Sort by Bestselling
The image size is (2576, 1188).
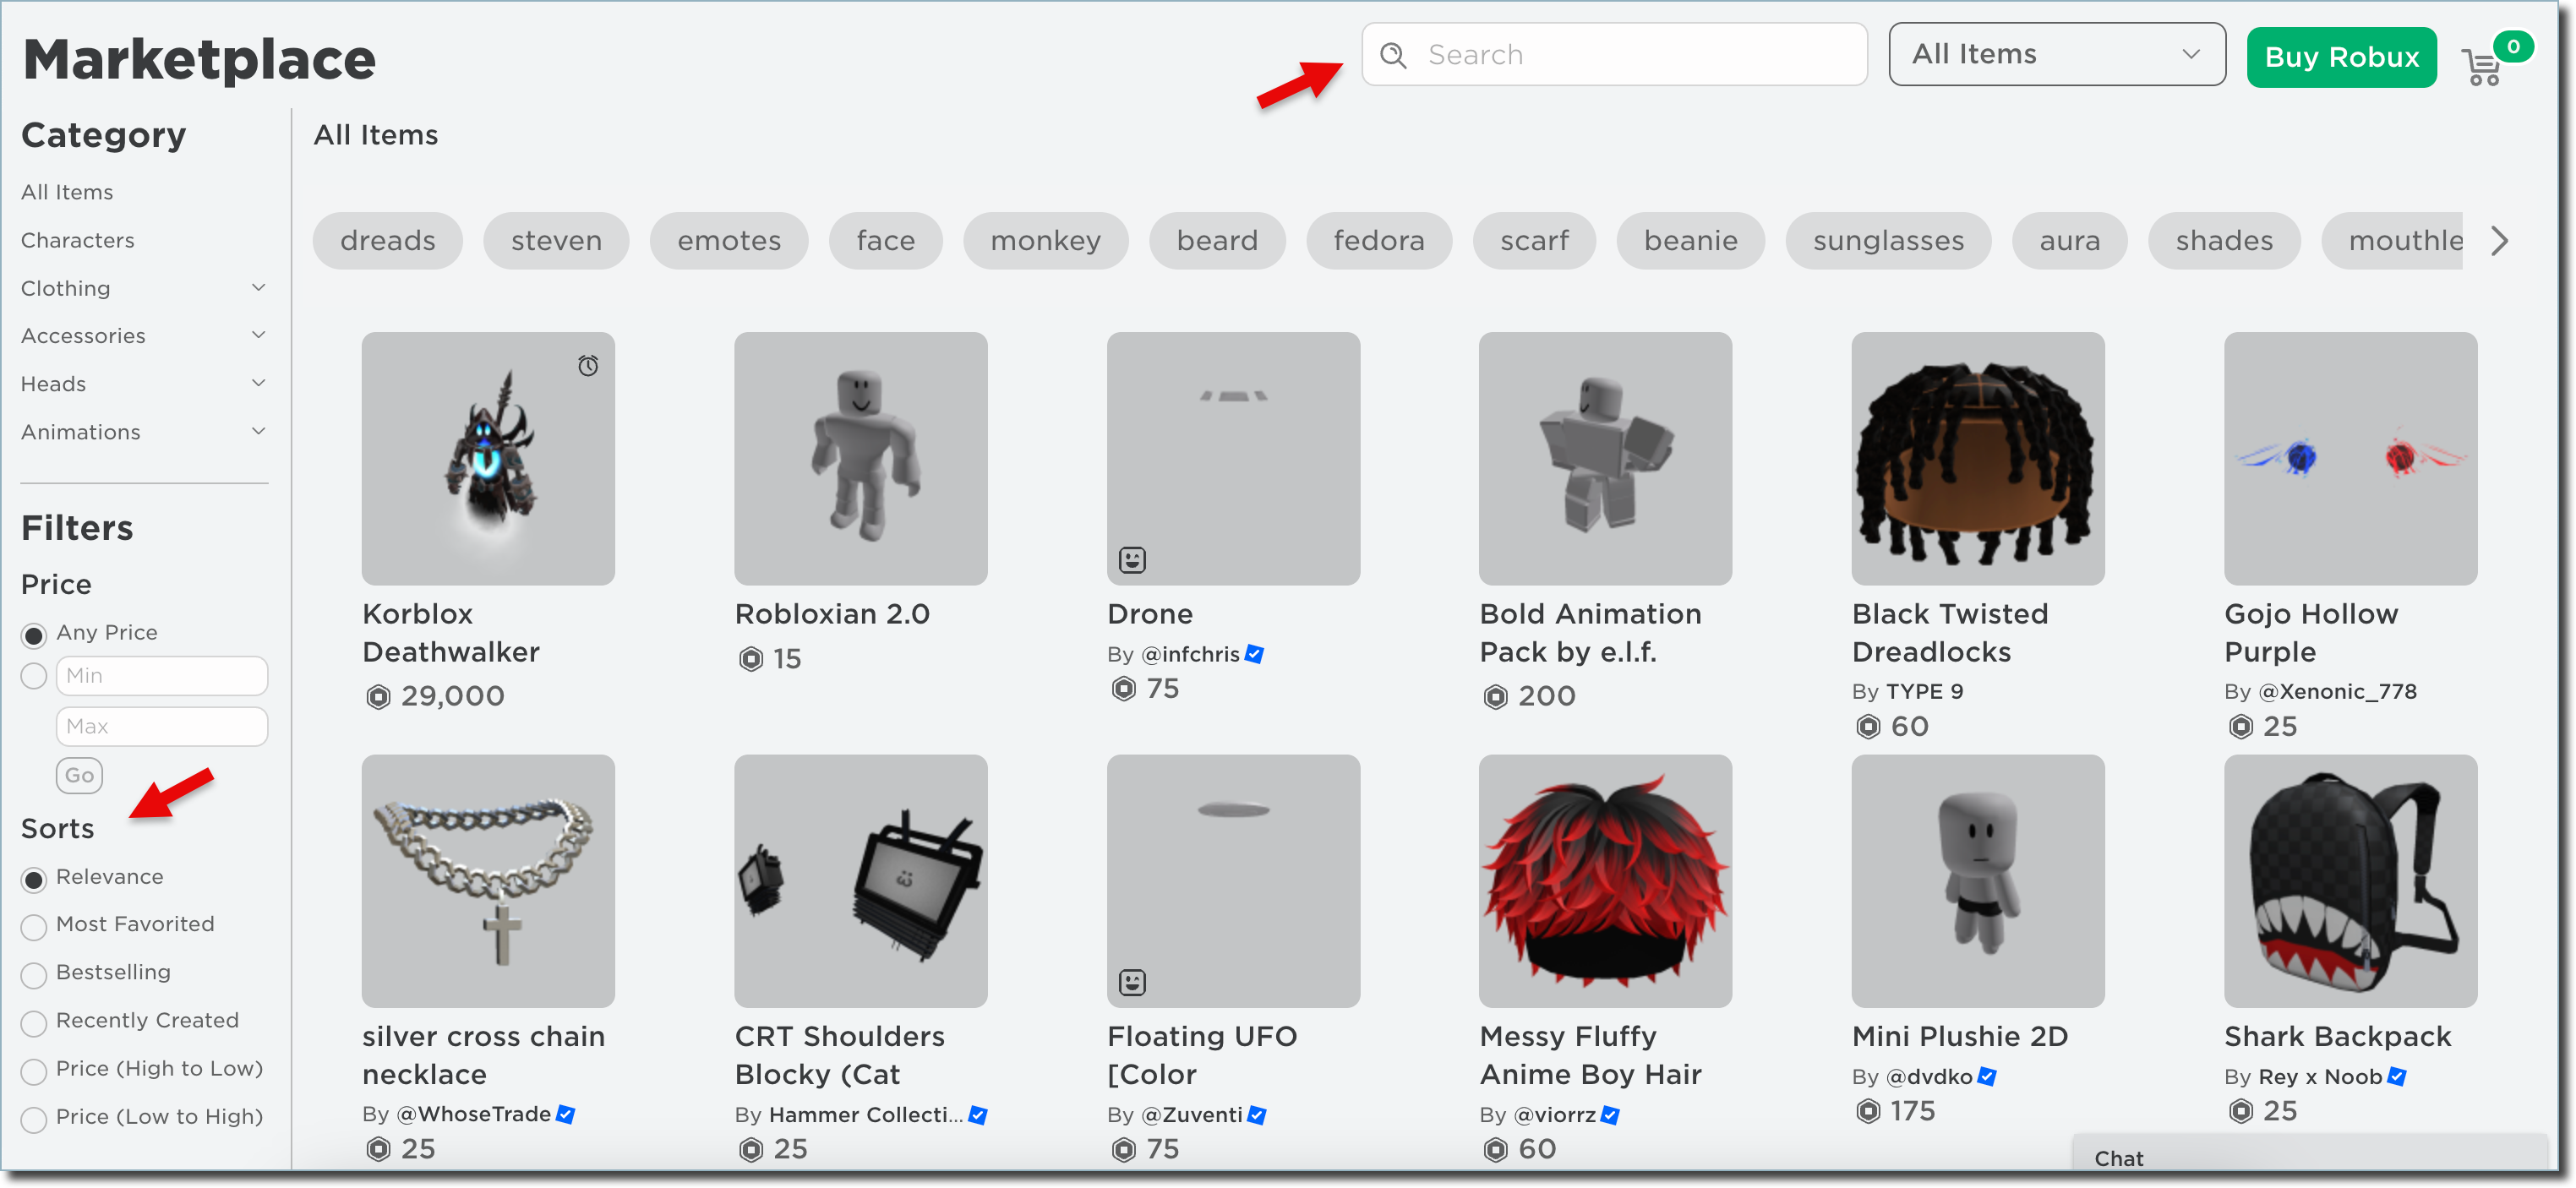pos(34,974)
